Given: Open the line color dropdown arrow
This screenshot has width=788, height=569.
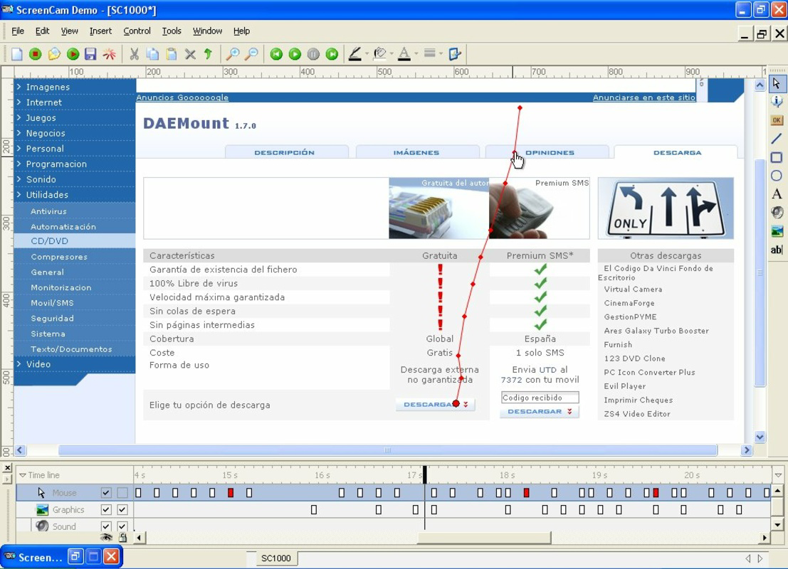Looking at the screenshot, I should pos(367,54).
